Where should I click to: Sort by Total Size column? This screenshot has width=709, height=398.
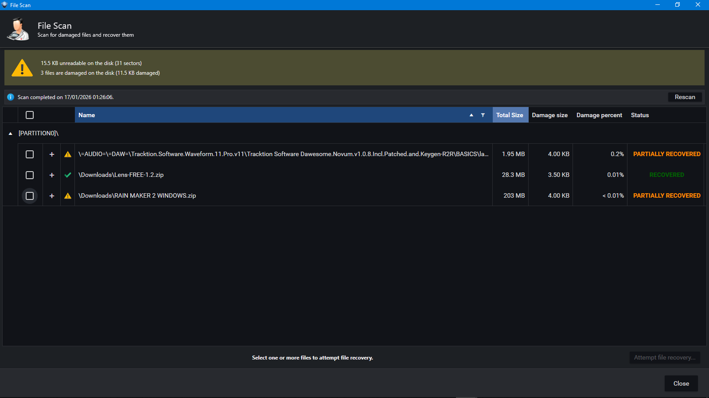(x=510, y=115)
